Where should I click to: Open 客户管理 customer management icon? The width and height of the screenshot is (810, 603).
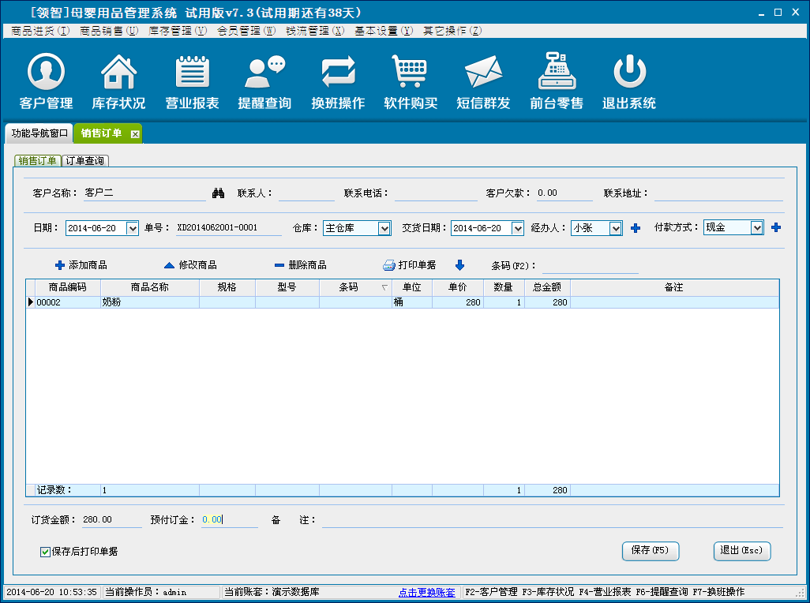(x=46, y=73)
